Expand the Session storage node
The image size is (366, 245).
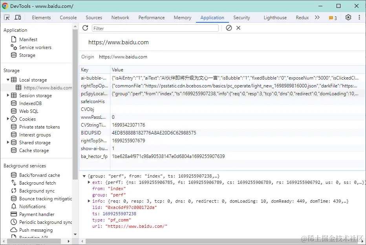8,95
